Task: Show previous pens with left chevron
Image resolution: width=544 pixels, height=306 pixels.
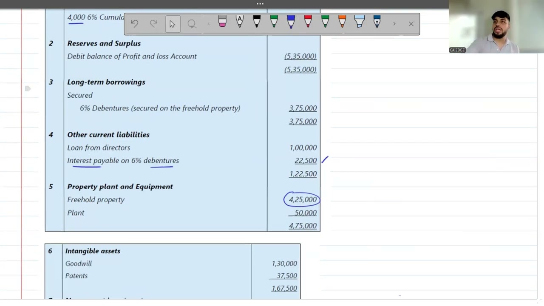Action: pos(209,24)
